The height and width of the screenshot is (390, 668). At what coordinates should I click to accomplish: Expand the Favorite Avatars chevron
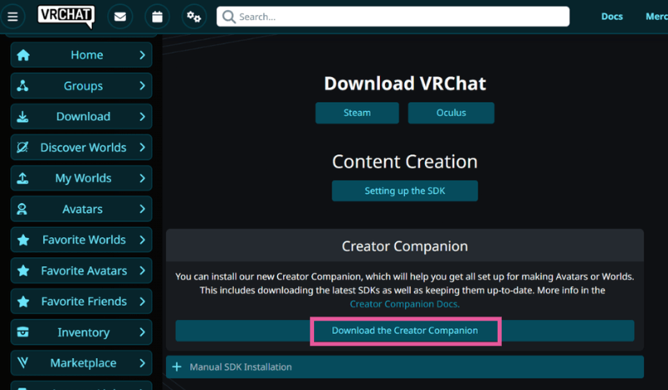click(142, 271)
